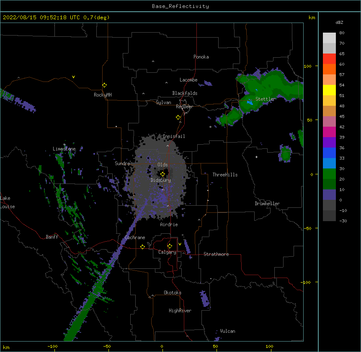Click the Ponoka city label

(x=201, y=57)
